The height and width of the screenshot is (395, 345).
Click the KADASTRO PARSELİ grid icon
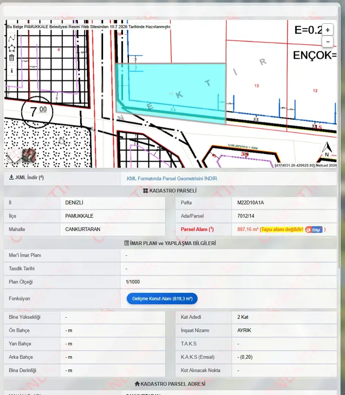coord(145,191)
